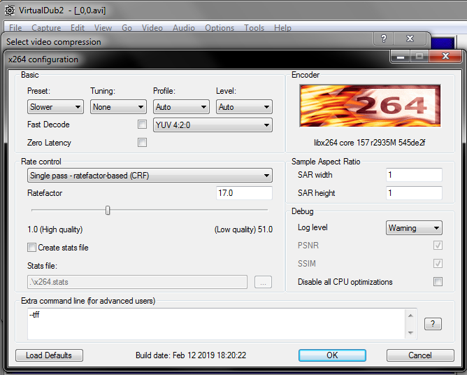Open the Go menu
This screenshot has width=467, height=375.
coord(127,28)
